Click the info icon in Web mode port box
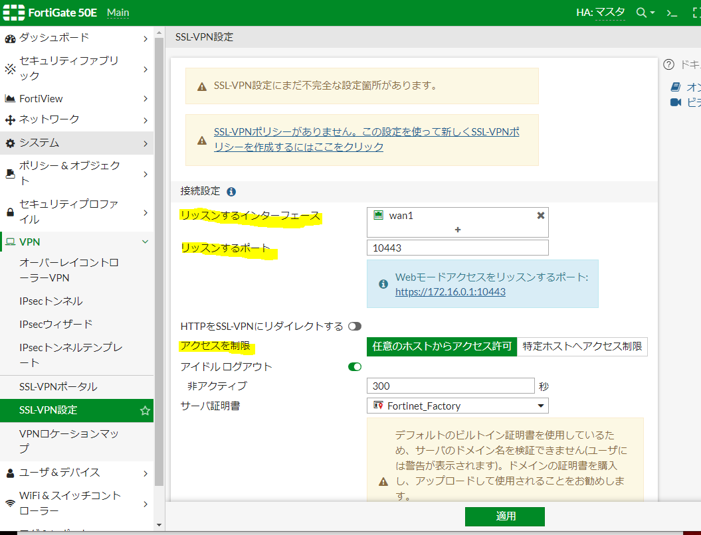This screenshot has height=535, width=701. [383, 284]
